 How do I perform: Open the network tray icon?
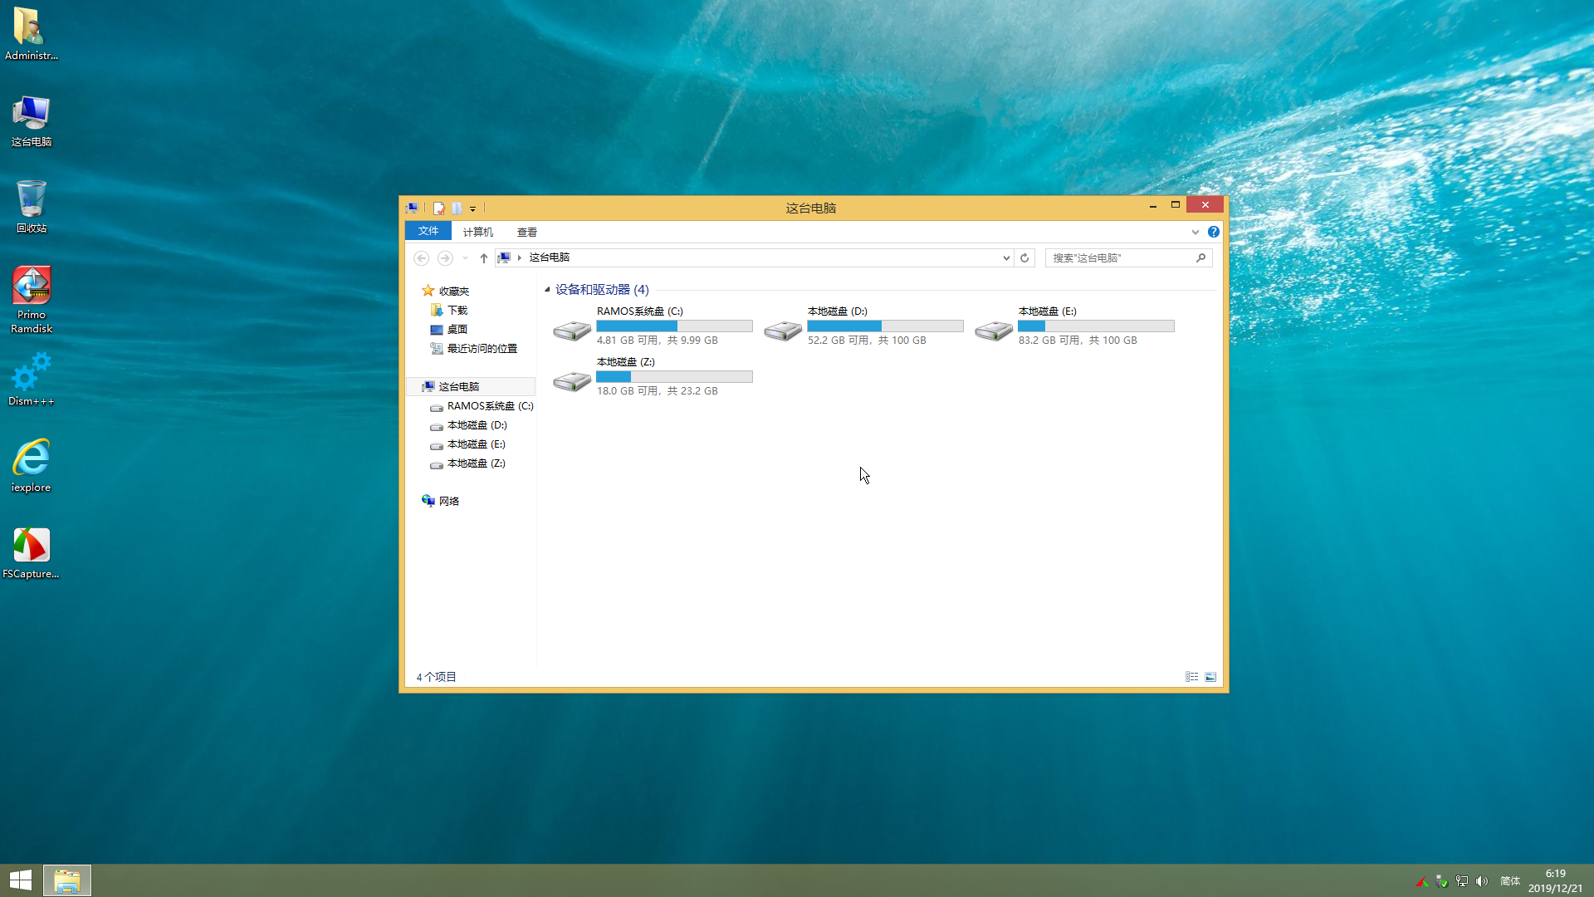pos(1462,882)
